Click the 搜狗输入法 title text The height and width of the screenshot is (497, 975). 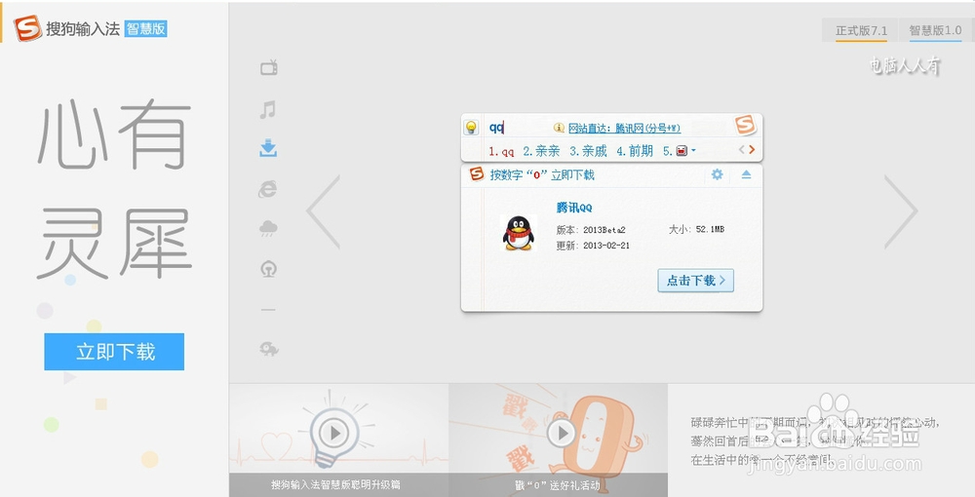(83, 28)
